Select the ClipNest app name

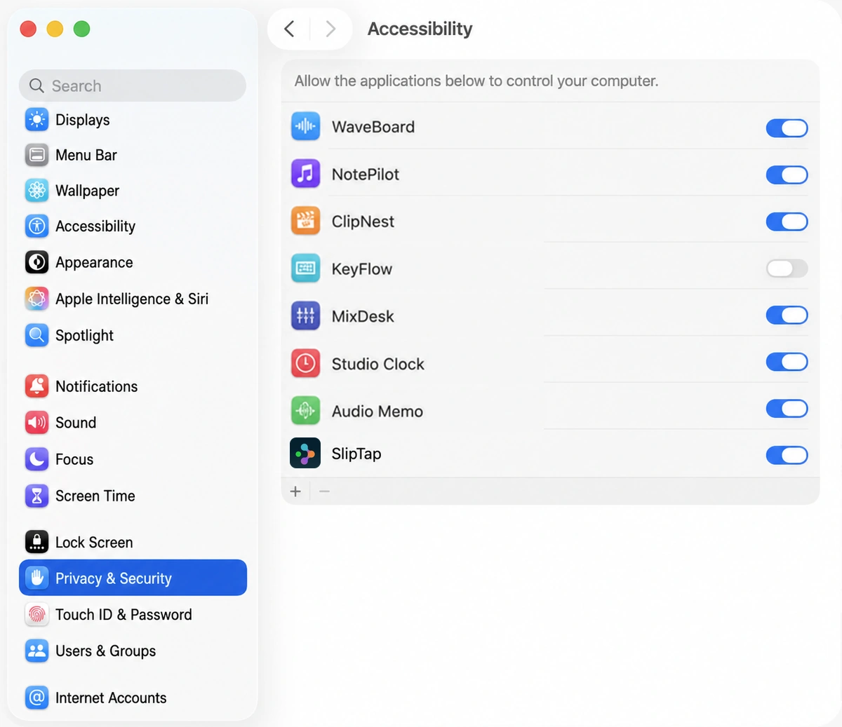click(363, 222)
